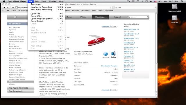Open the Christopher Forsythe company link

pyautogui.click(x=109, y=66)
